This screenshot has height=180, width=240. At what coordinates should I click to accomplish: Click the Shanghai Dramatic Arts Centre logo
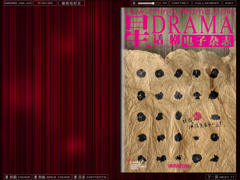click(137, 164)
